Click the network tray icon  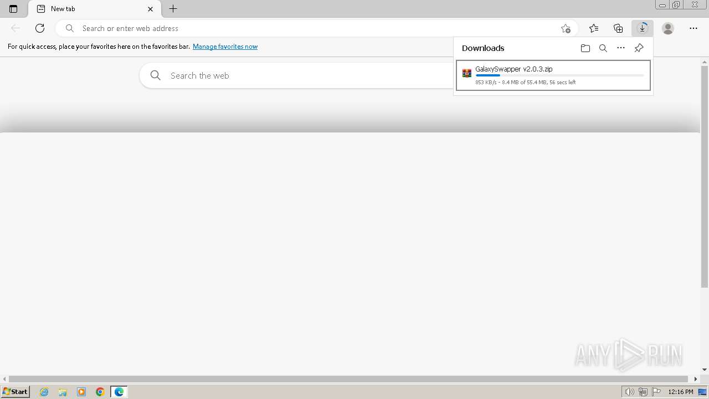tap(643, 392)
